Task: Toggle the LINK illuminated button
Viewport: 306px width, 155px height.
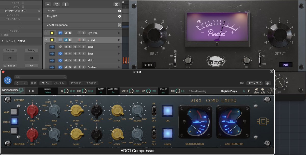Action: click(x=168, y=110)
